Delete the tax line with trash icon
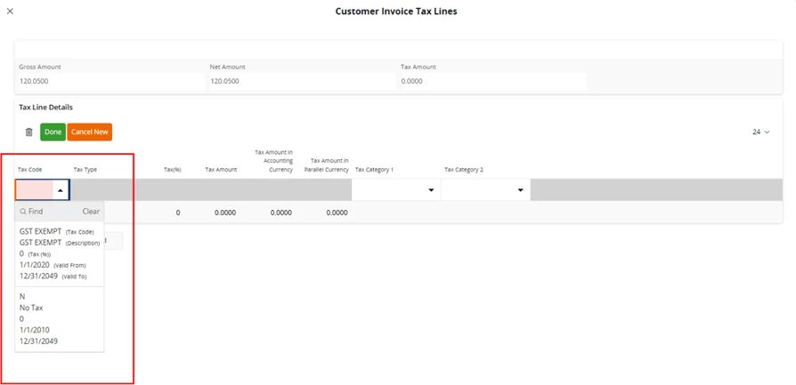Image resolution: width=796 pixels, height=385 pixels. pos(28,132)
